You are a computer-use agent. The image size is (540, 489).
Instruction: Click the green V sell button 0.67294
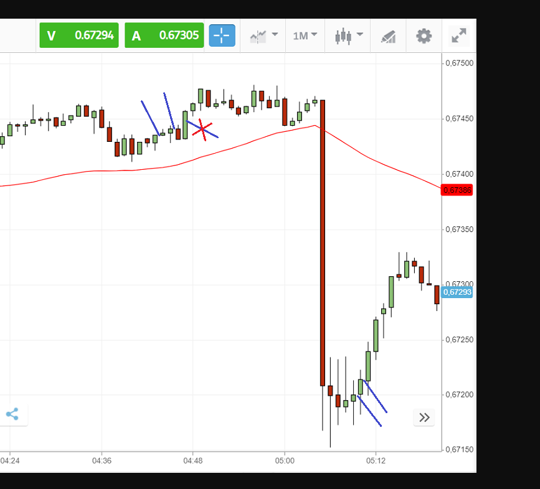point(79,35)
